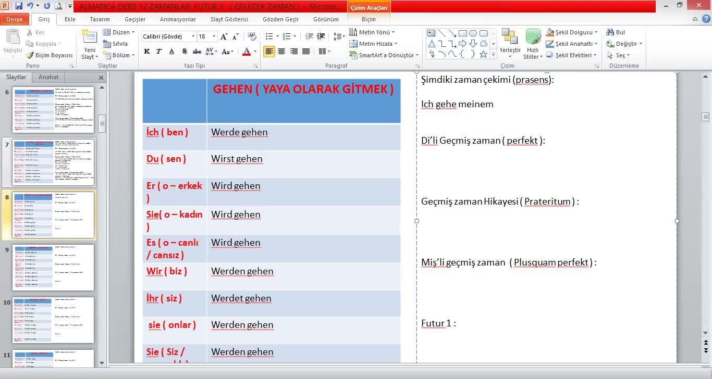The width and height of the screenshot is (712, 379).
Task: Open the Calibri (Gövde) font name dropdown
Action: [193, 36]
